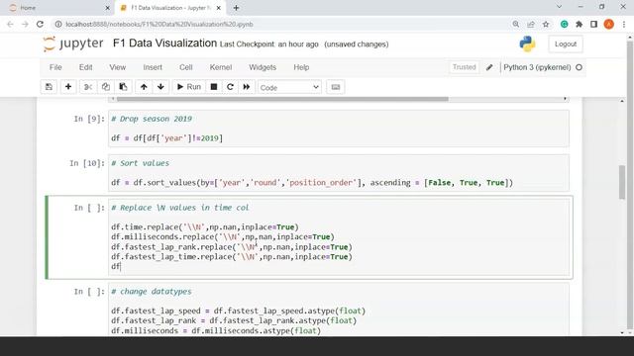Bookmark this page with star icon

tap(546, 24)
